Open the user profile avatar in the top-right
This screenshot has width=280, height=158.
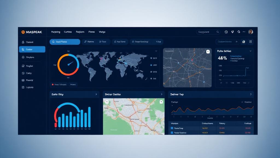pyautogui.click(x=250, y=32)
